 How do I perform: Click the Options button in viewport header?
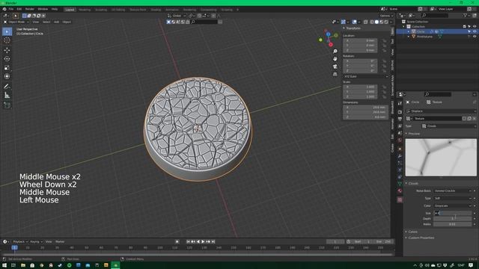[x=386, y=16]
